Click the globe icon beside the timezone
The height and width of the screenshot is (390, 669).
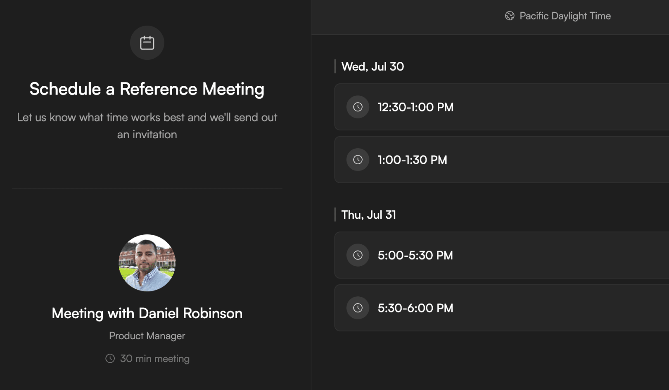[x=510, y=16]
